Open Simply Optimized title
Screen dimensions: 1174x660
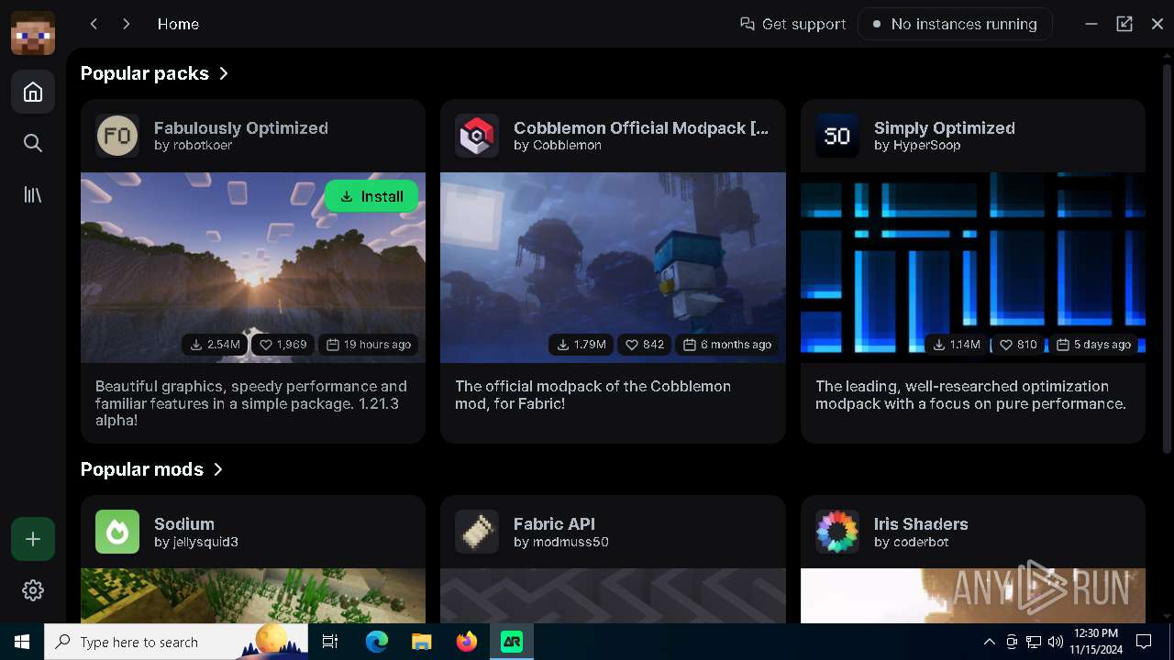pos(945,128)
